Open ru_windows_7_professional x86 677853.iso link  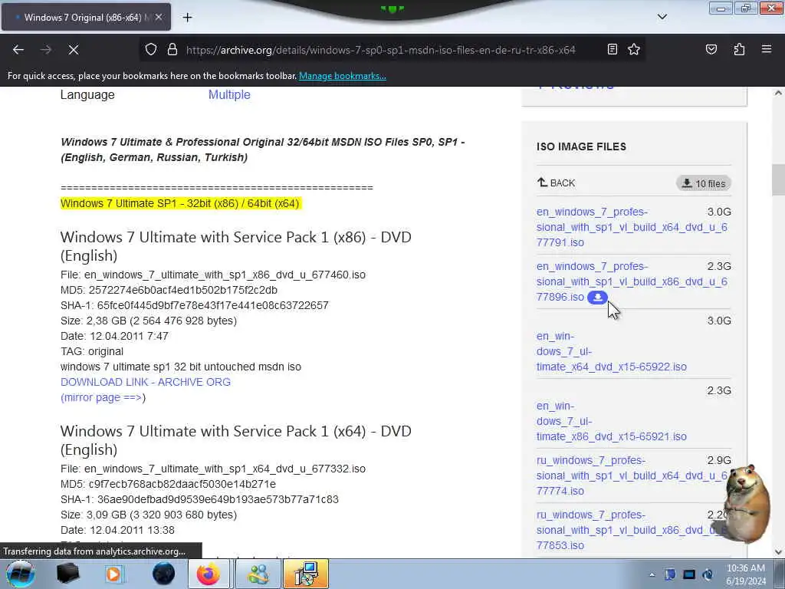632,530
